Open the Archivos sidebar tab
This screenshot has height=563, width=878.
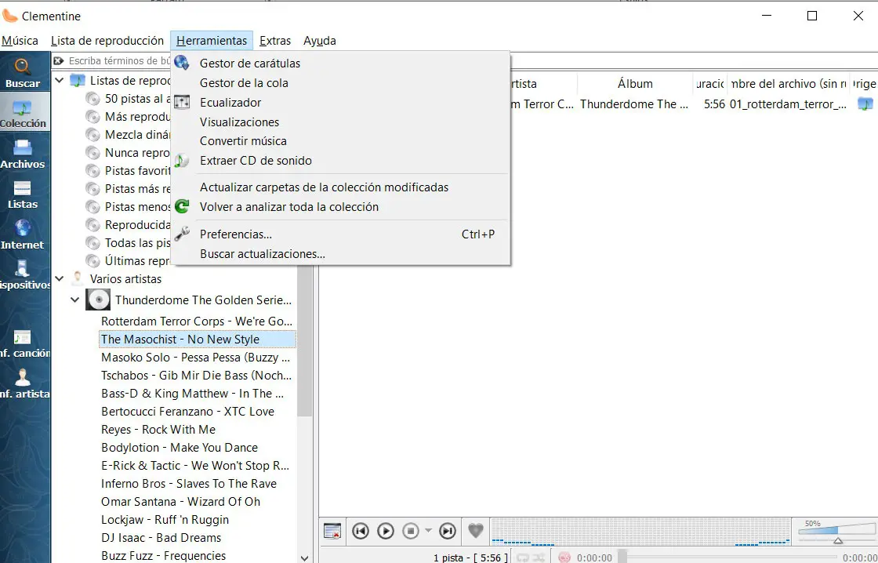pos(23,154)
